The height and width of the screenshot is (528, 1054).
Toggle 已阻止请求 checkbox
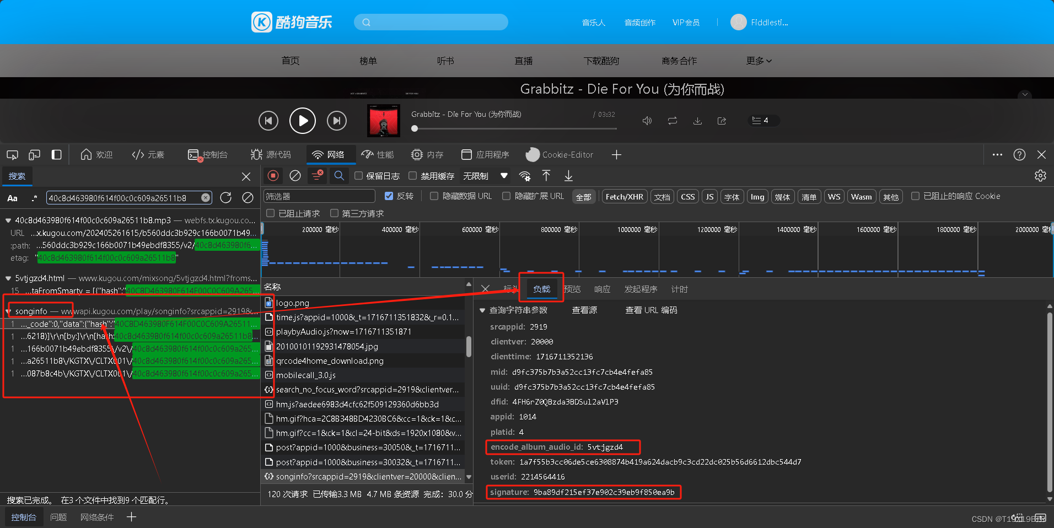(270, 213)
